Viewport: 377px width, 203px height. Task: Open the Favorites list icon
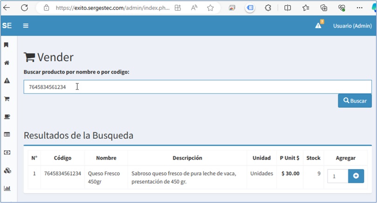306,7
